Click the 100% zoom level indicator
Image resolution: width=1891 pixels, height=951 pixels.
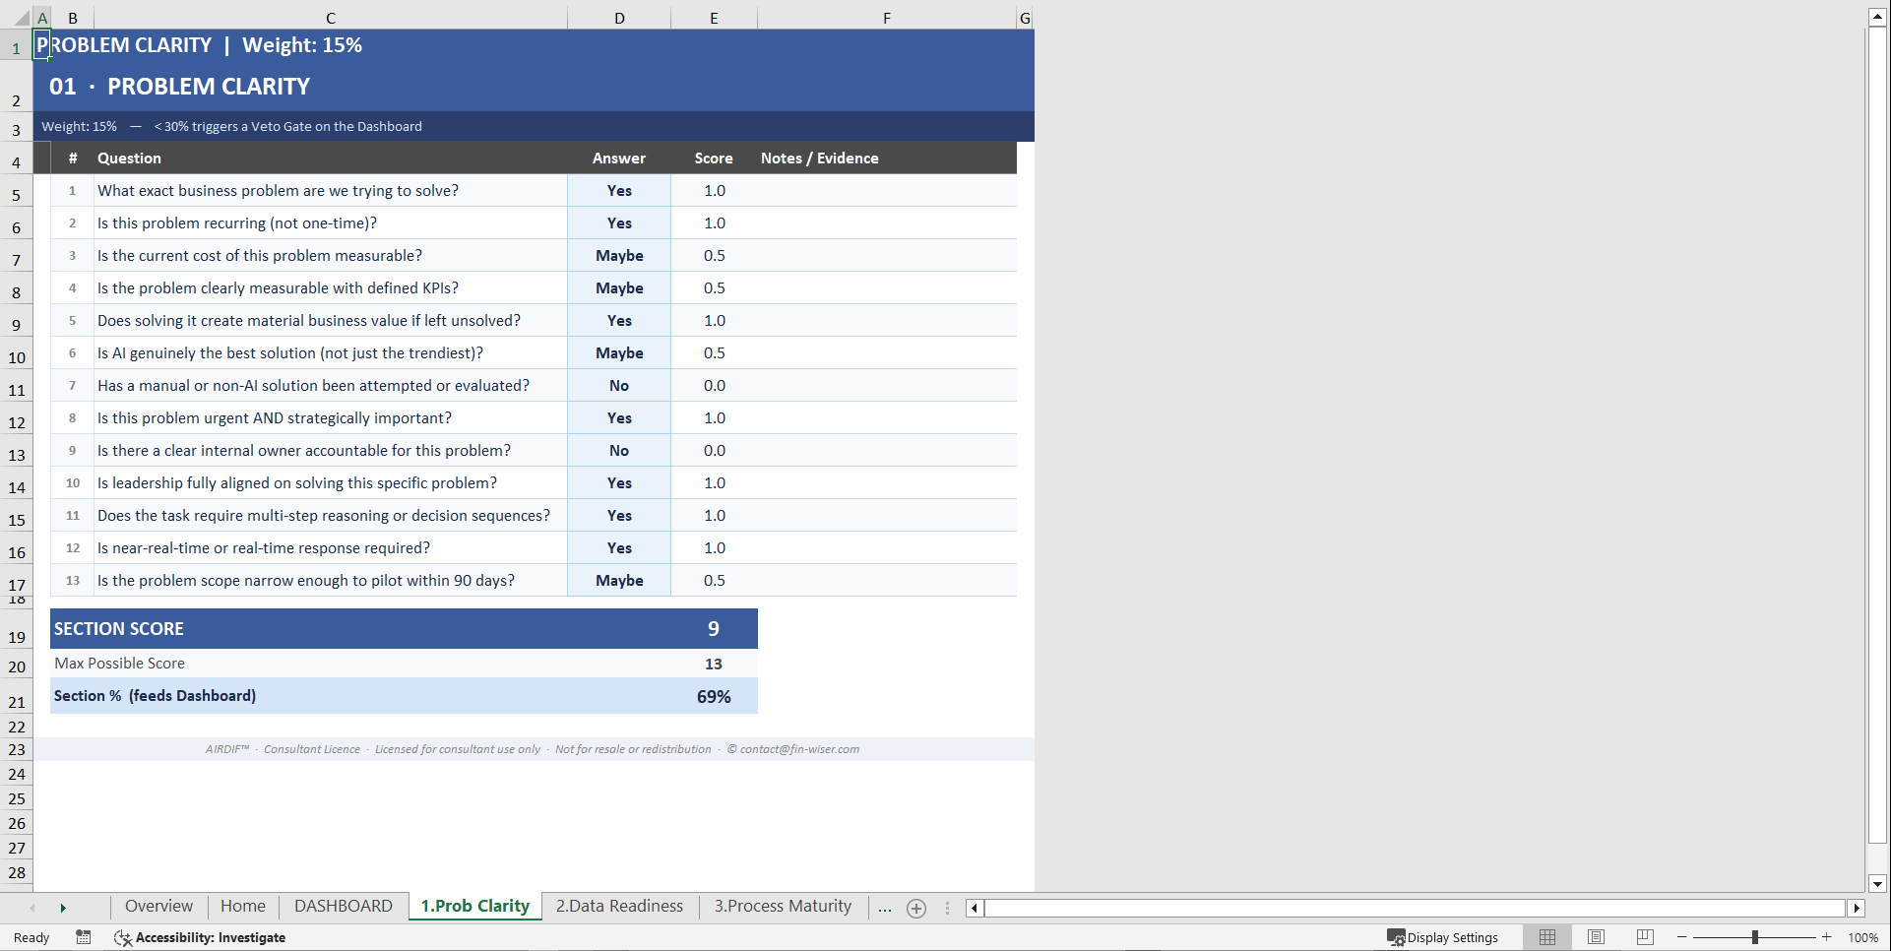pos(1863,937)
